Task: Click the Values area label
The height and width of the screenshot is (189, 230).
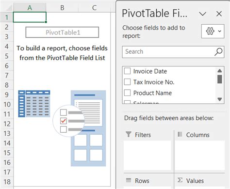Action: click(x=195, y=181)
